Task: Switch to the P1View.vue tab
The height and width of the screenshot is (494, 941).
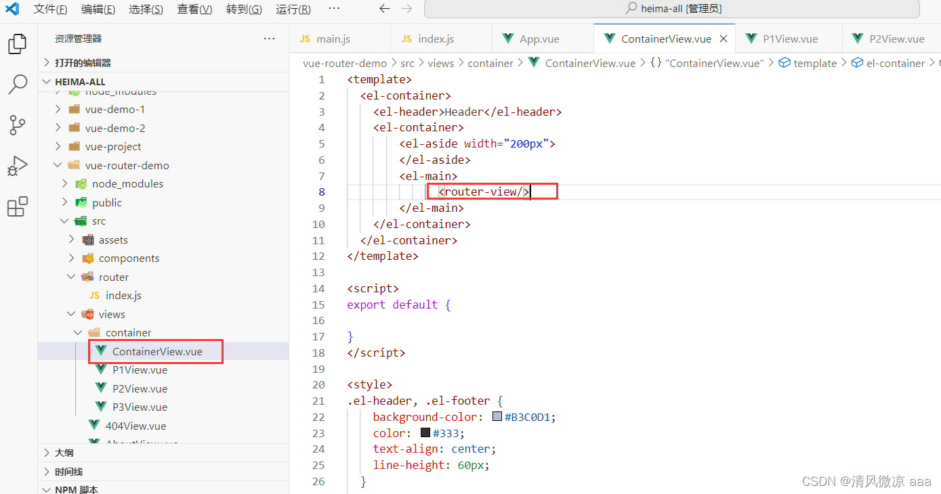Action: click(x=789, y=39)
